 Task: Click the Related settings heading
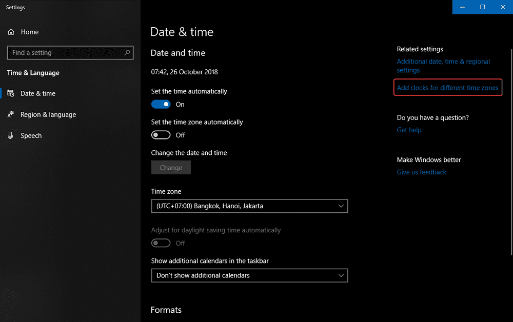(420, 49)
